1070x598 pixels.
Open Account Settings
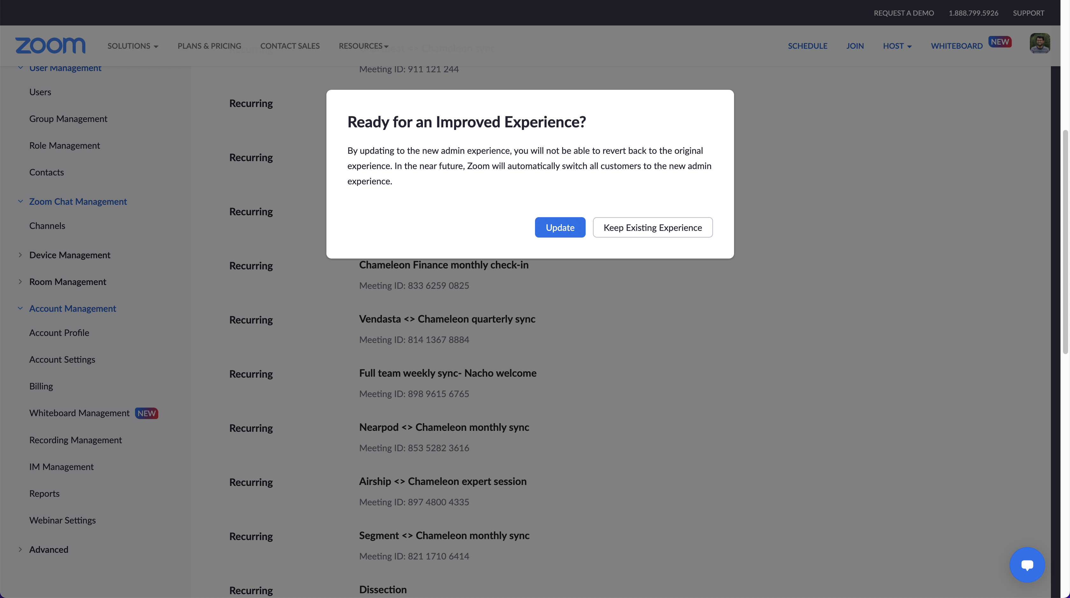pyautogui.click(x=62, y=360)
